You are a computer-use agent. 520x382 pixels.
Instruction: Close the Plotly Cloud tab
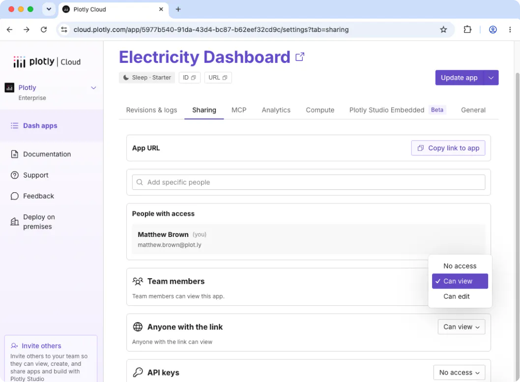coord(161,9)
